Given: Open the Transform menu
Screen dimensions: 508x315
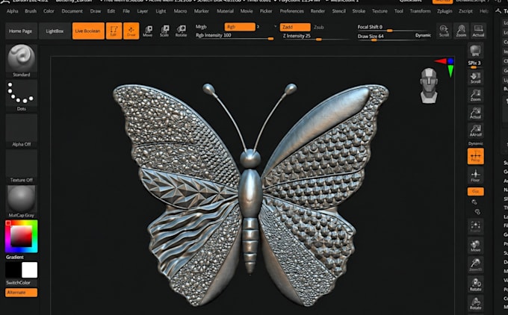Looking at the screenshot, I should pyautogui.click(x=420, y=11).
